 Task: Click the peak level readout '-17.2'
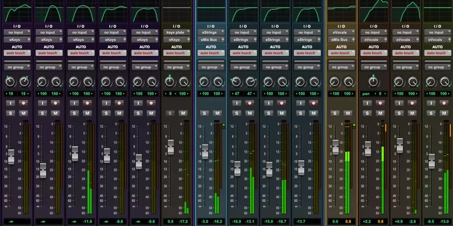pyautogui.click(x=183, y=221)
